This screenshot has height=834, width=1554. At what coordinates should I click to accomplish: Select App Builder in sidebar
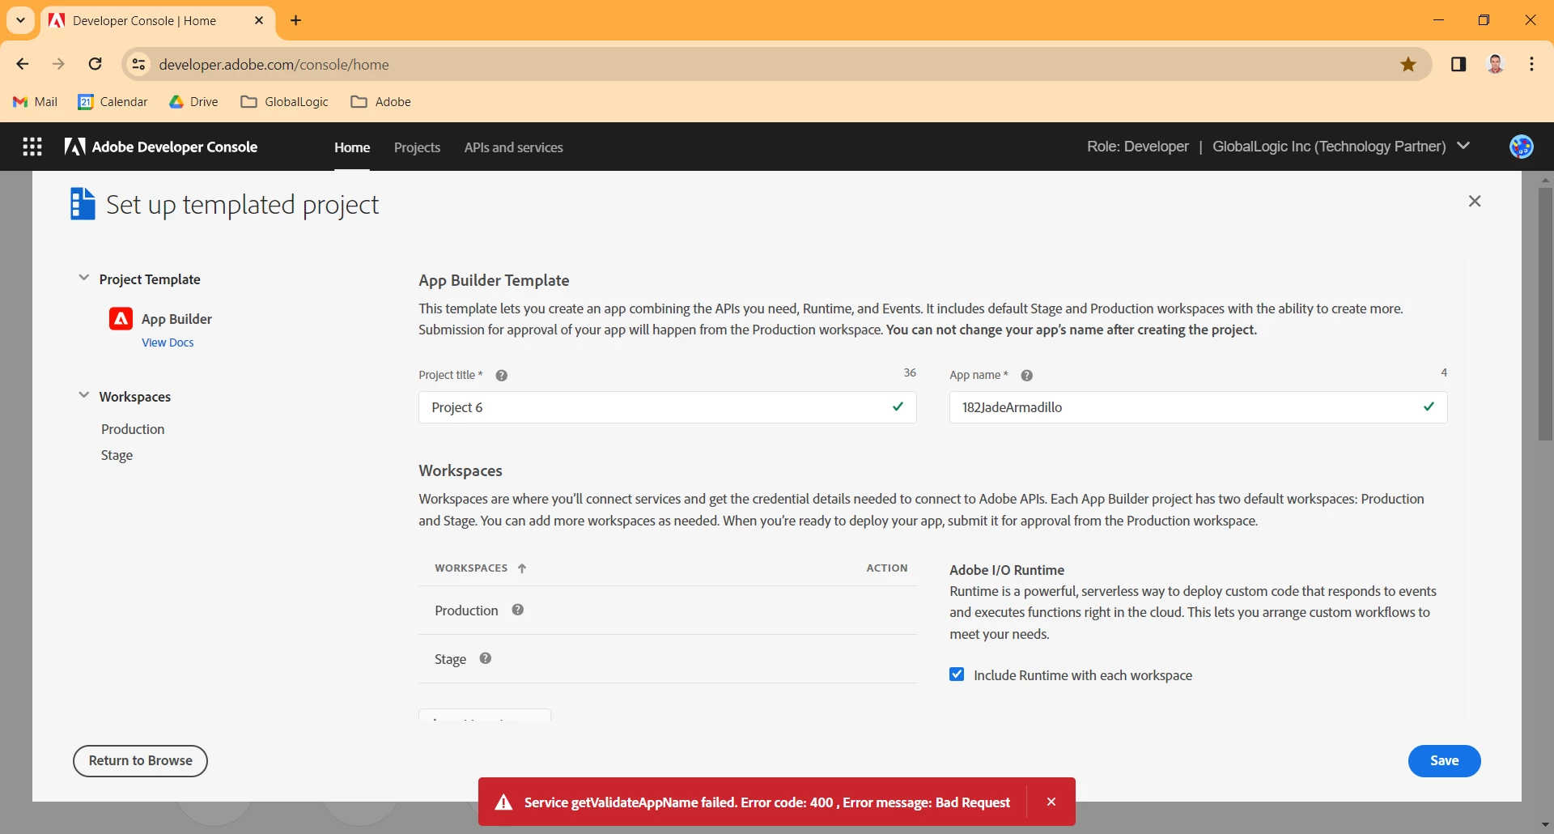(x=176, y=319)
